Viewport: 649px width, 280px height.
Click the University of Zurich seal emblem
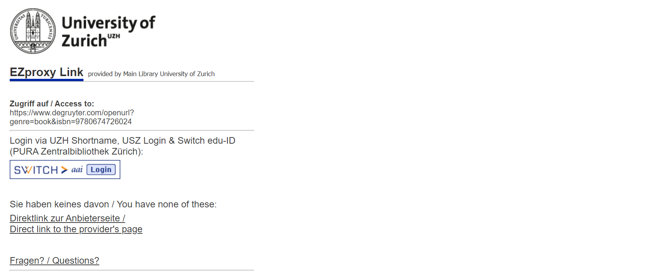(33, 31)
